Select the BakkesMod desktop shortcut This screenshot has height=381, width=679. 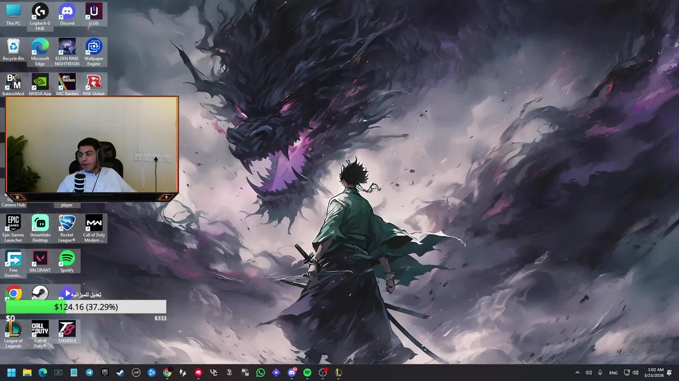pos(13,85)
